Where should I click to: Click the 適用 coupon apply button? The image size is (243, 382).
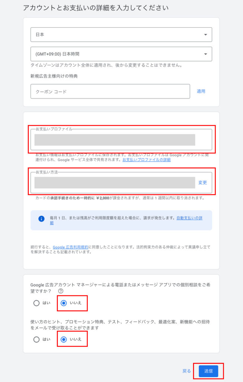click(x=201, y=91)
